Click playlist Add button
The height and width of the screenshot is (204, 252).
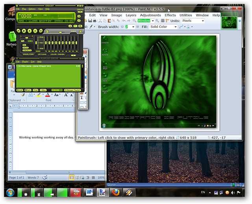coord(20,90)
